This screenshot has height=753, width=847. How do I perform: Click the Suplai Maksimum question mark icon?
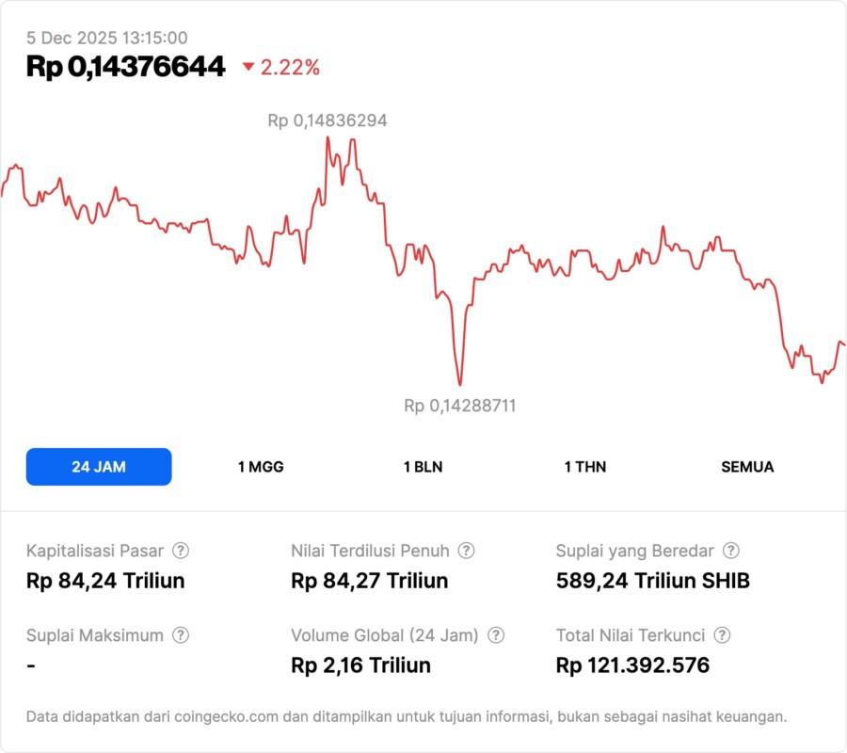coord(181,635)
